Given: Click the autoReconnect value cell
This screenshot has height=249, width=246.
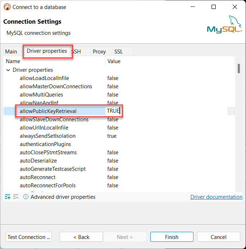Looking at the screenshot, I should [x=113, y=177].
